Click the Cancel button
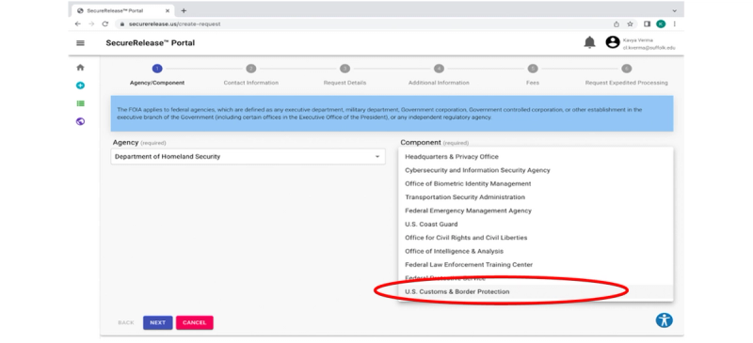This screenshot has height=343, width=753. pos(195,323)
